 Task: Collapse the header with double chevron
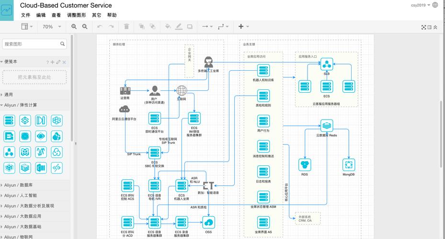tap(435, 27)
